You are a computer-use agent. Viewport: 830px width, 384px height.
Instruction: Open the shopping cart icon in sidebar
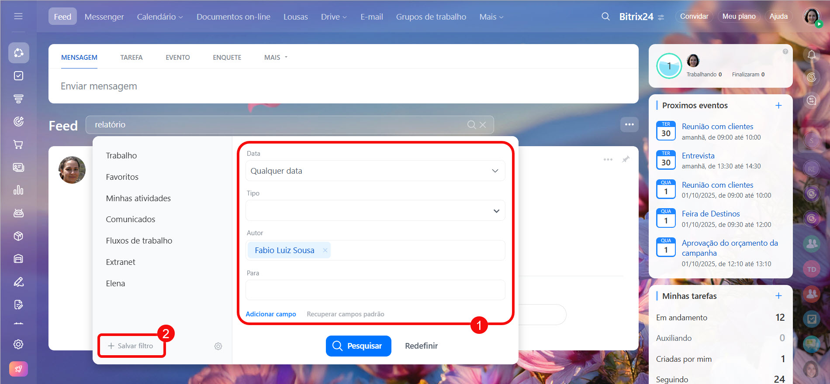click(18, 144)
